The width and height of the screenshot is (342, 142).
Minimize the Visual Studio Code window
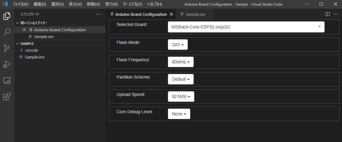click(307, 4)
